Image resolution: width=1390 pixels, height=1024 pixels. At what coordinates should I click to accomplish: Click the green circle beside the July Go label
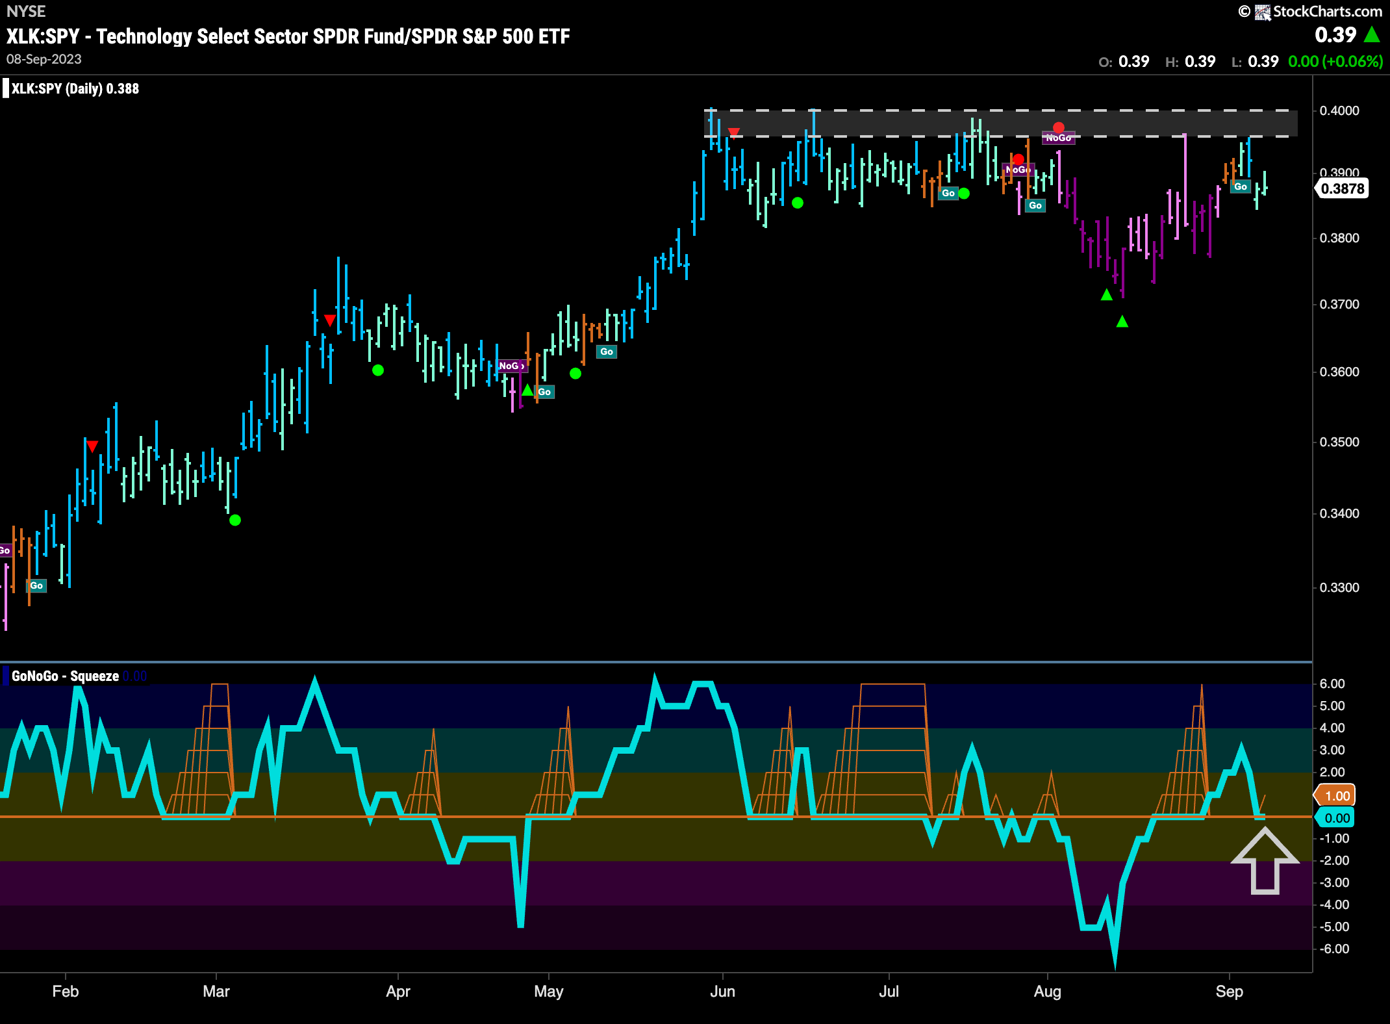coord(964,193)
